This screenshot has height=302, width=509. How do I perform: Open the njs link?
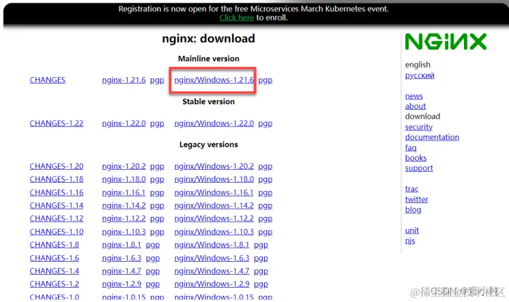410,241
